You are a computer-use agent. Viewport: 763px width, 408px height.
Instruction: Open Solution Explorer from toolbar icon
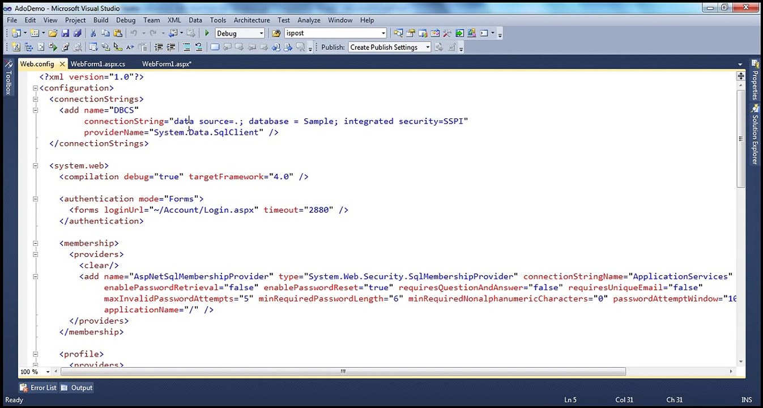click(398, 33)
